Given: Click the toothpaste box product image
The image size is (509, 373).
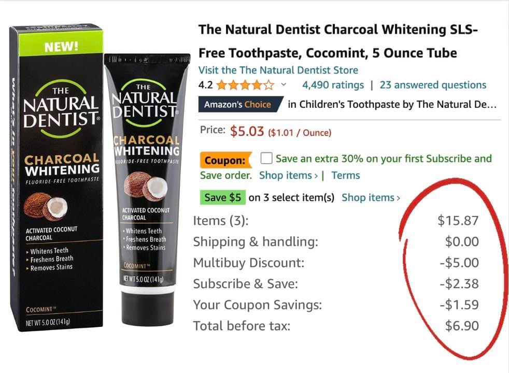Looking at the screenshot, I should (57, 177).
